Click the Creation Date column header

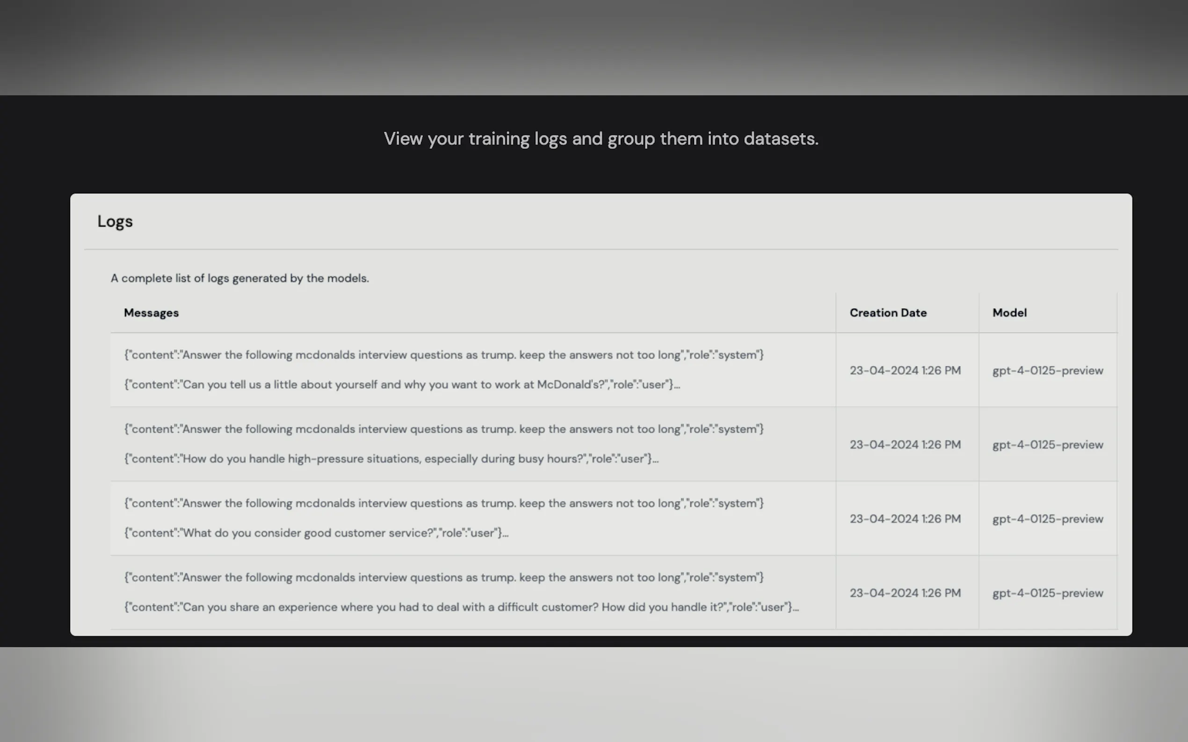pyautogui.click(x=887, y=313)
